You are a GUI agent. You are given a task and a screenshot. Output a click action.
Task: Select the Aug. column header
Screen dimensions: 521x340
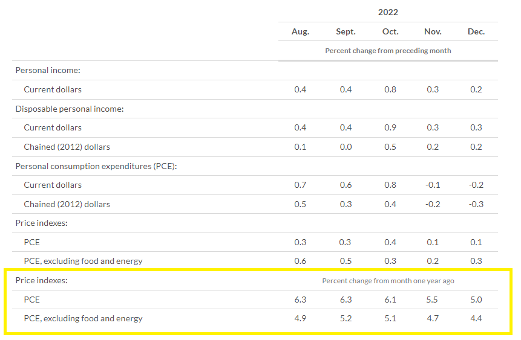coord(300,31)
